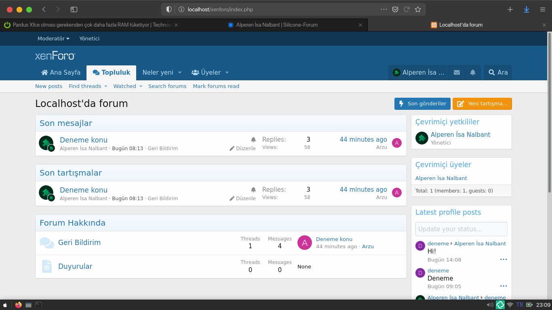The image size is (552, 310).
Task: Close the Localhost'da forum tab
Action: (x=544, y=25)
